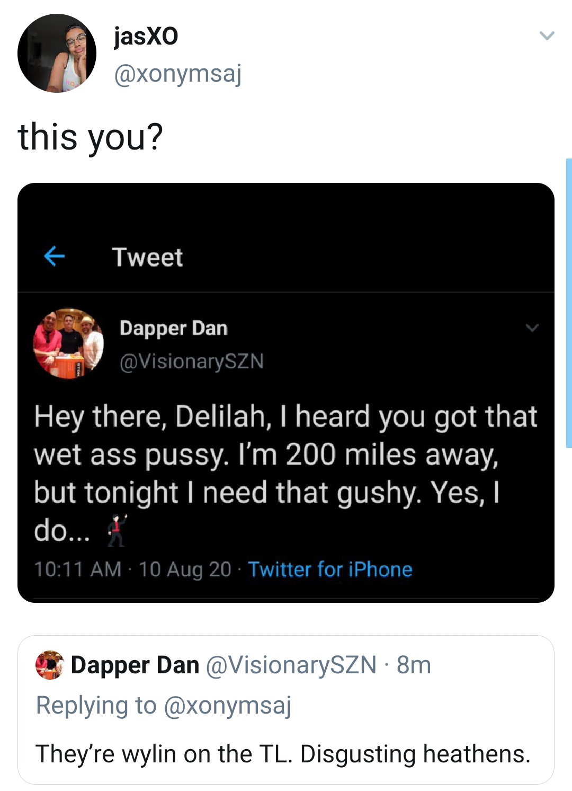Open the @xonymsaj mention in Replying to
Image resolution: width=572 pixels, height=791 pixels.
pos(227,706)
